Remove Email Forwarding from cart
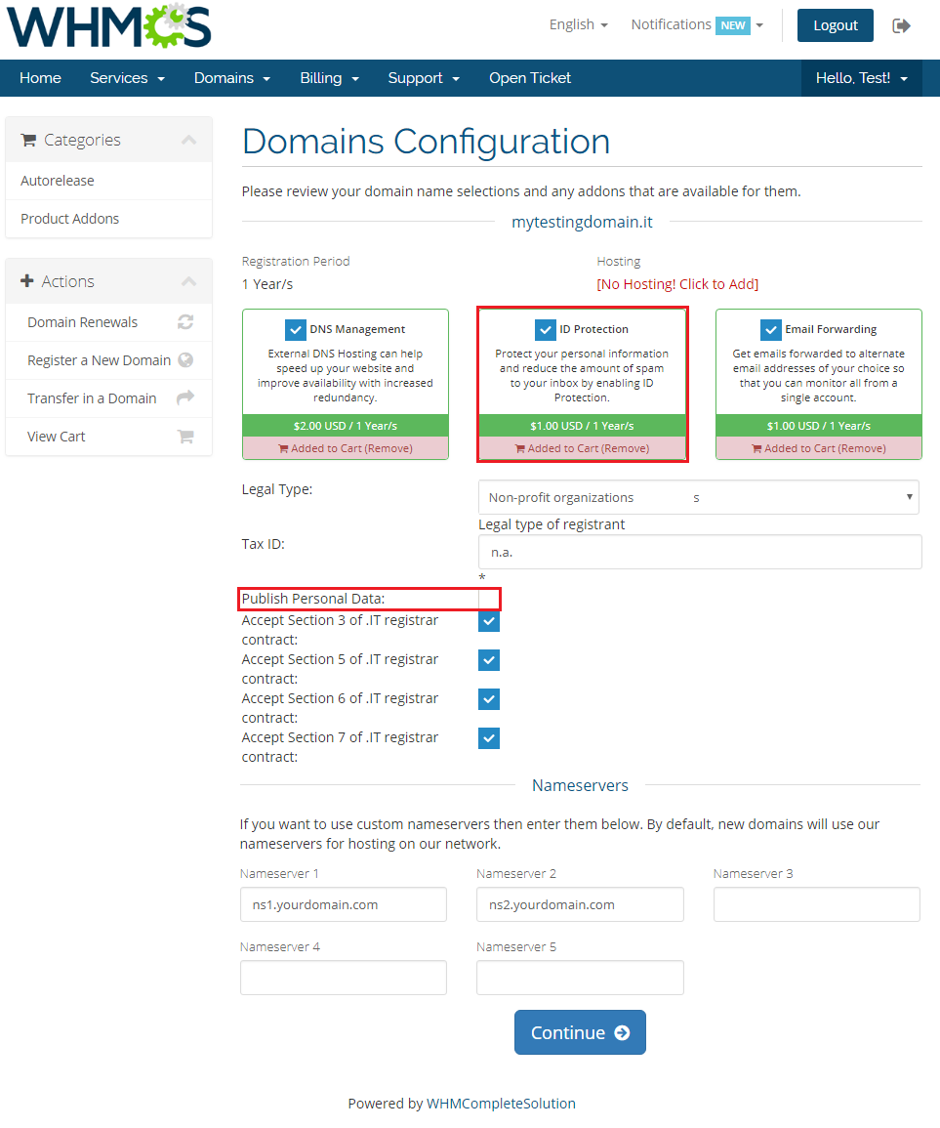Image resolution: width=940 pixels, height=1128 pixels. (x=818, y=448)
